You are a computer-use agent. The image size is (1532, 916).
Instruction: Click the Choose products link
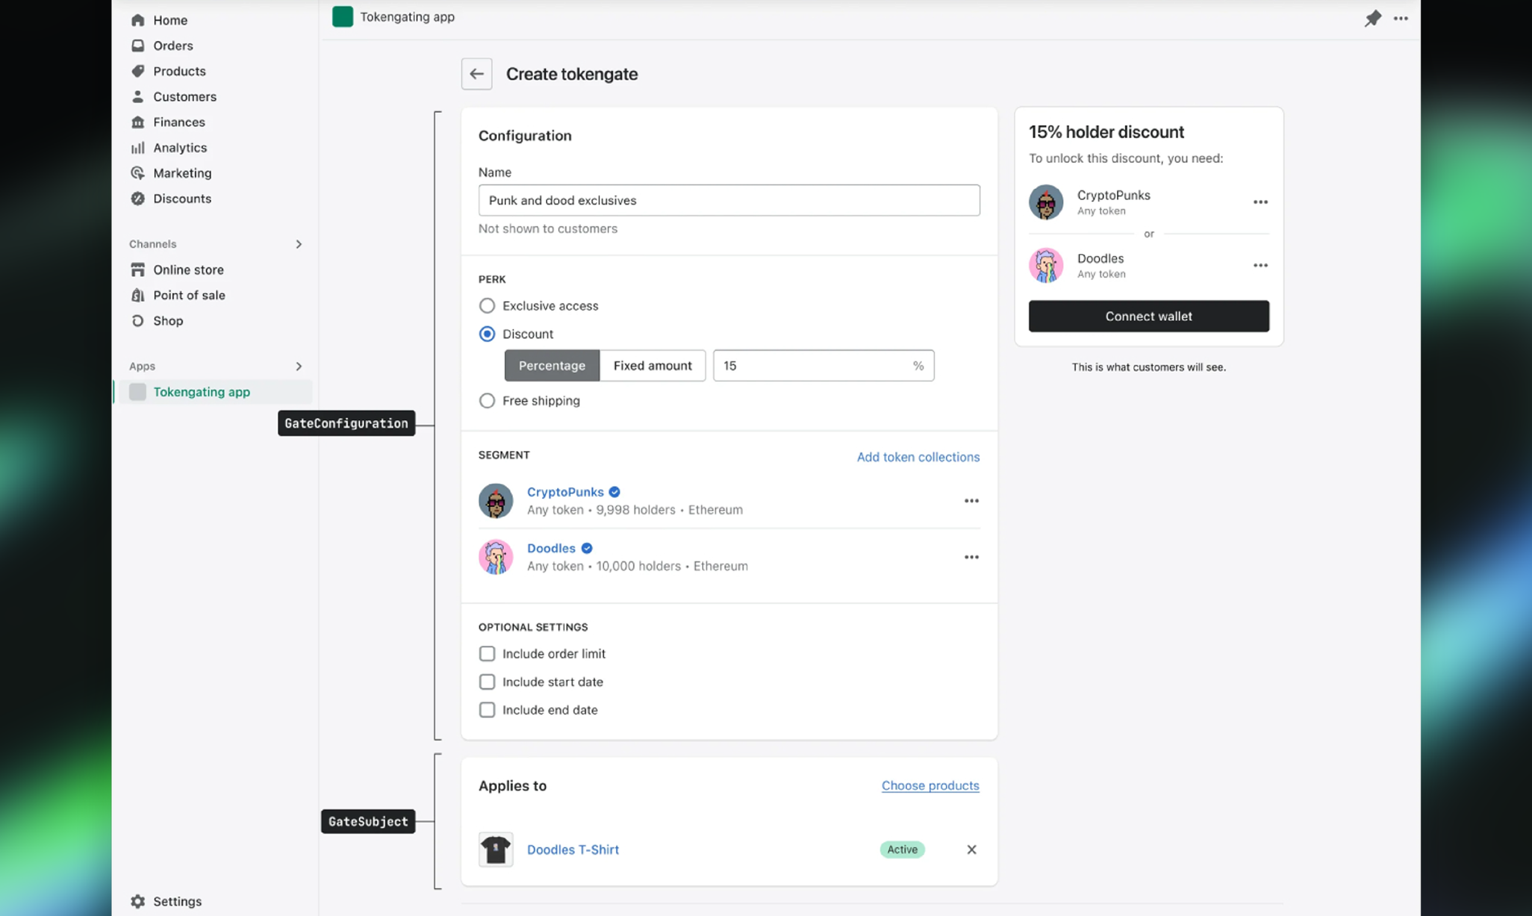click(930, 786)
